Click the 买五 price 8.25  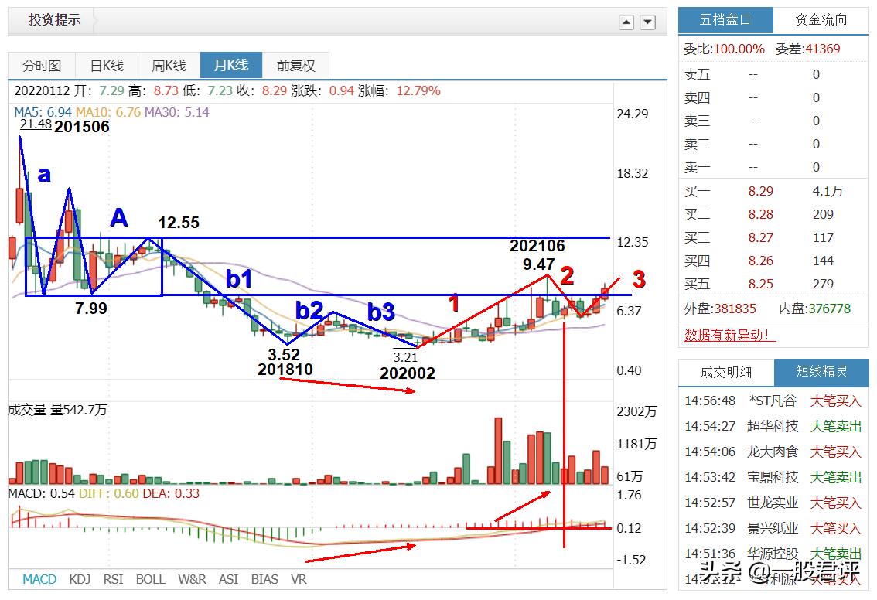761,284
